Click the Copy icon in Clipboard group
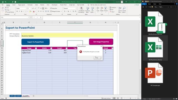This screenshot has width=178, height=100. coord(6,10)
